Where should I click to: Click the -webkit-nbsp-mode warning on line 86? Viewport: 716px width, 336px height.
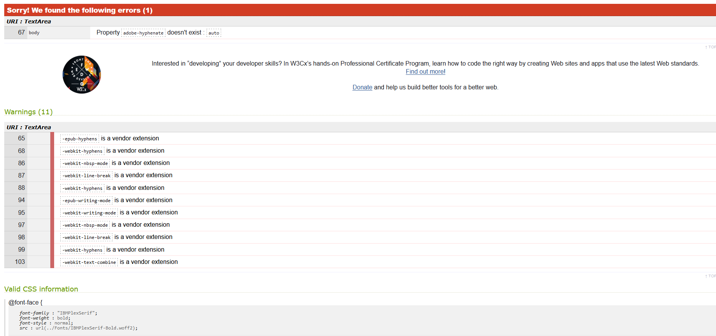point(85,163)
